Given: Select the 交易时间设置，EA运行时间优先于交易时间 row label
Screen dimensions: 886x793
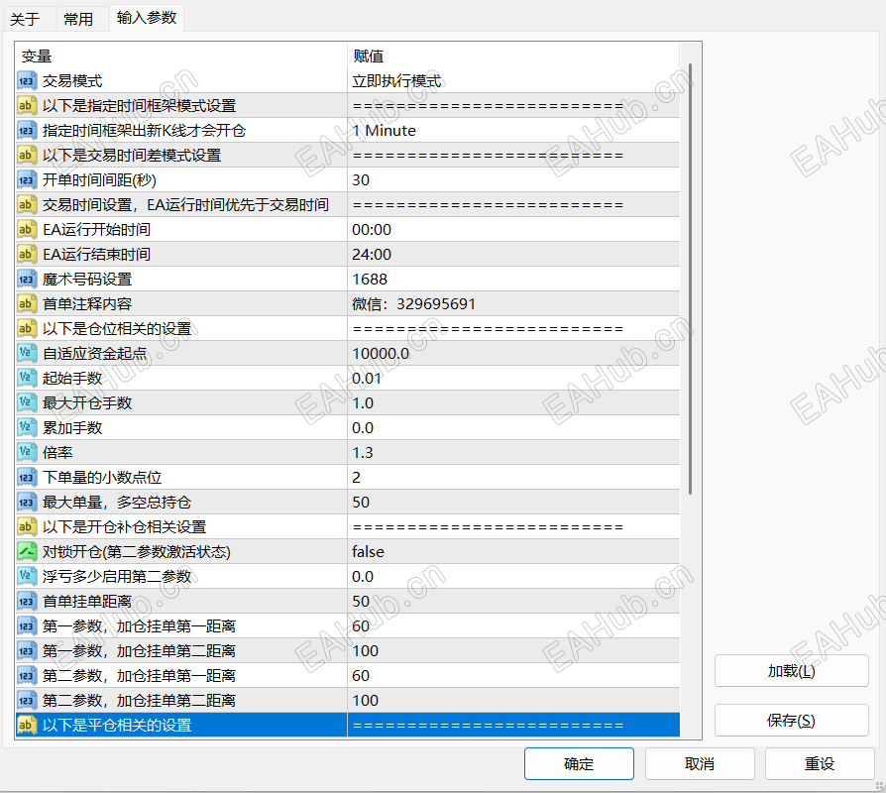Looking at the screenshot, I should point(185,204).
